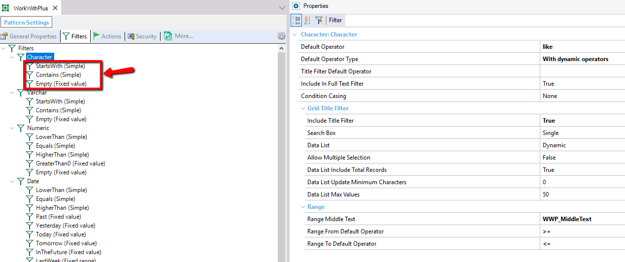Select LowerThan (Simple) under Date
Image resolution: width=625 pixels, height=262 pixels.
click(x=61, y=190)
